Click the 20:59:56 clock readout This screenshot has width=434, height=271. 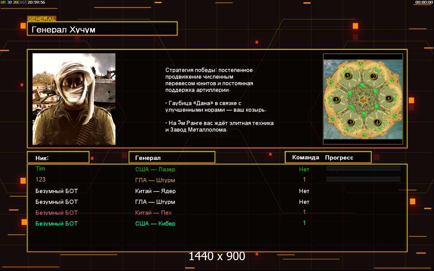(x=36, y=2)
